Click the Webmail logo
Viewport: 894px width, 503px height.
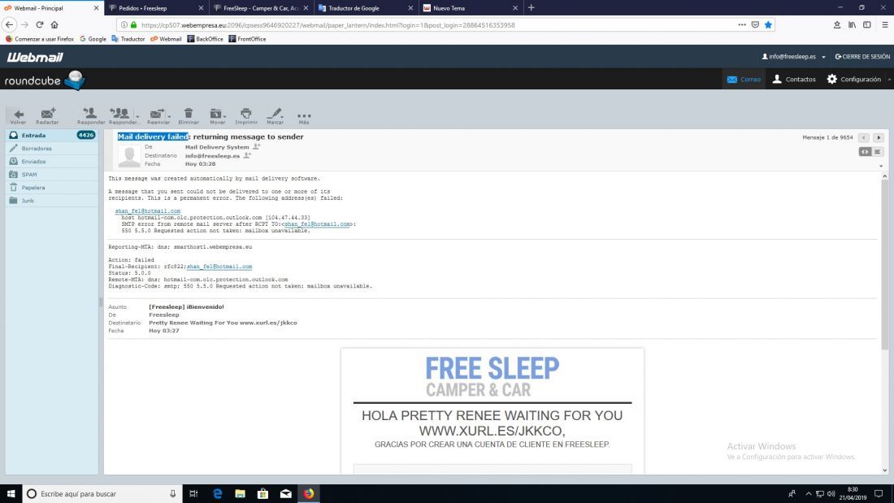(35, 57)
